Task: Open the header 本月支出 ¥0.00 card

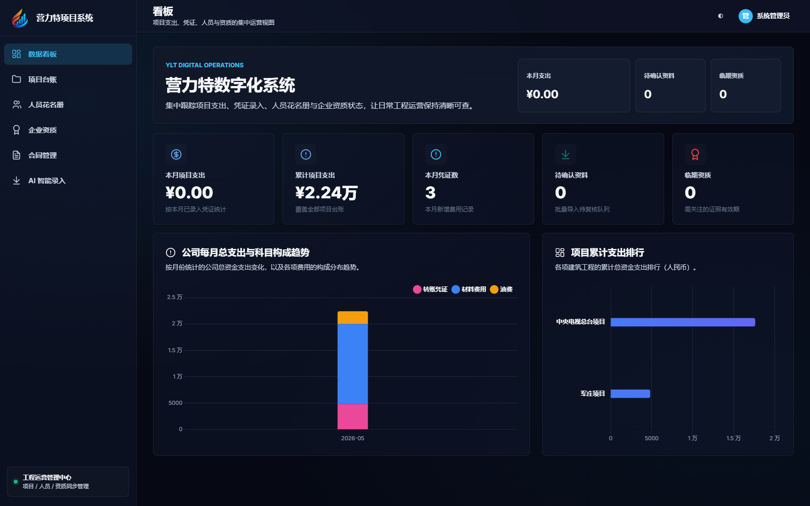Action: click(x=574, y=86)
